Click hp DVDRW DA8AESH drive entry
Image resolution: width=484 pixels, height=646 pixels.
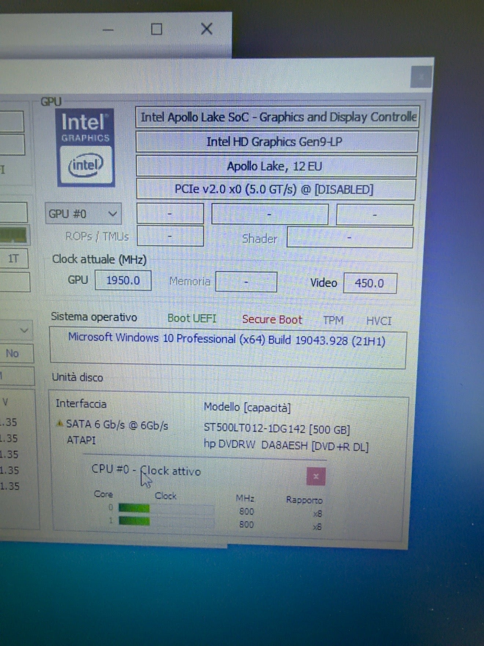point(286,445)
